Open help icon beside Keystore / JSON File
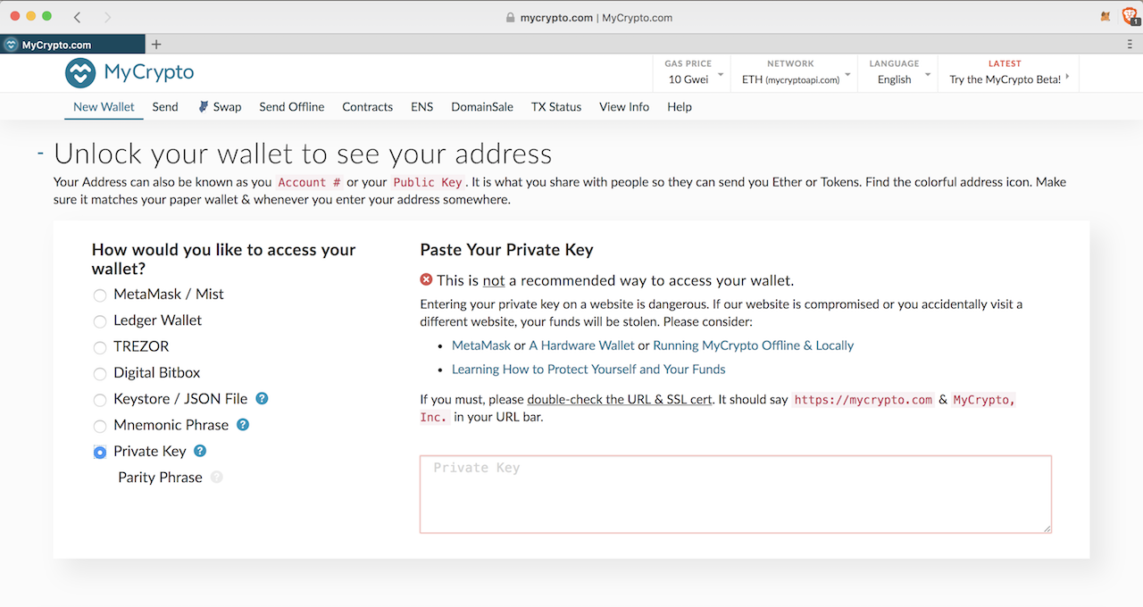 coord(263,399)
